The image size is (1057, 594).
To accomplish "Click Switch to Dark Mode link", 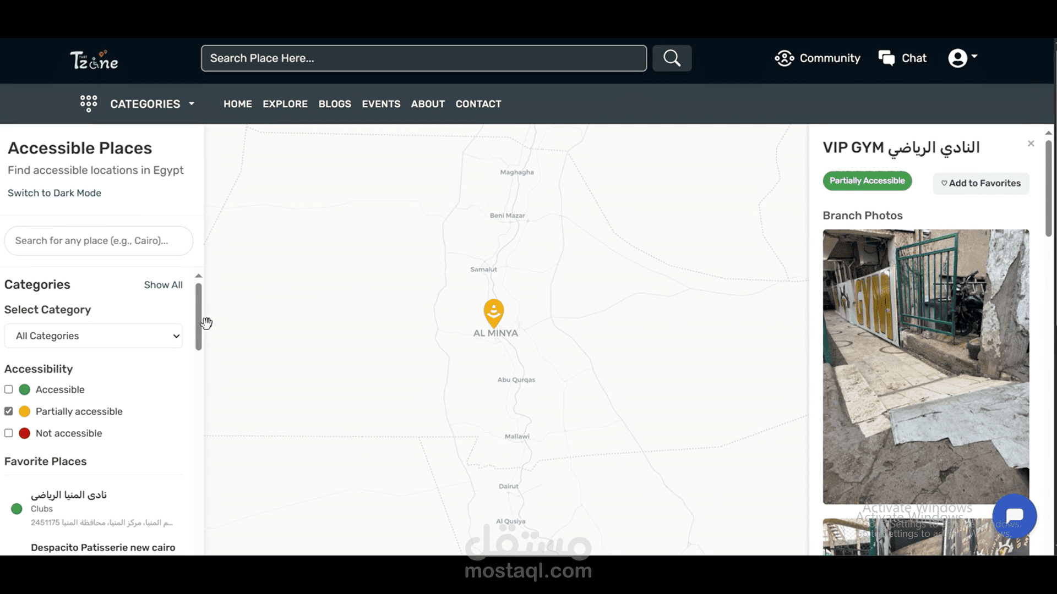I will tap(55, 193).
